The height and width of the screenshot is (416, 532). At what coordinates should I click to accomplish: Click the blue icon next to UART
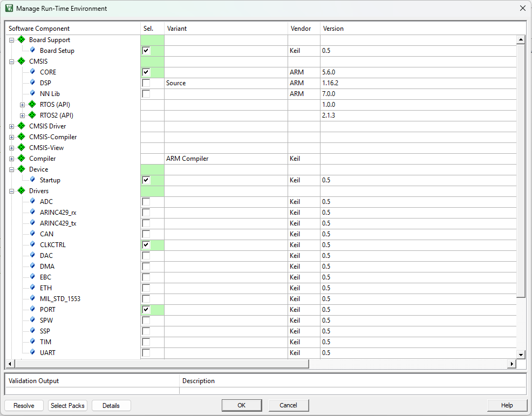tap(32, 353)
